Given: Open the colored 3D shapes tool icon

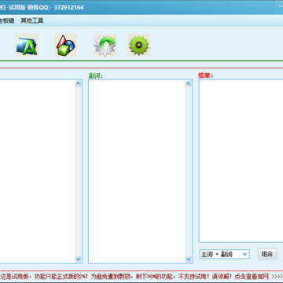Looking at the screenshot, I should [x=65, y=46].
